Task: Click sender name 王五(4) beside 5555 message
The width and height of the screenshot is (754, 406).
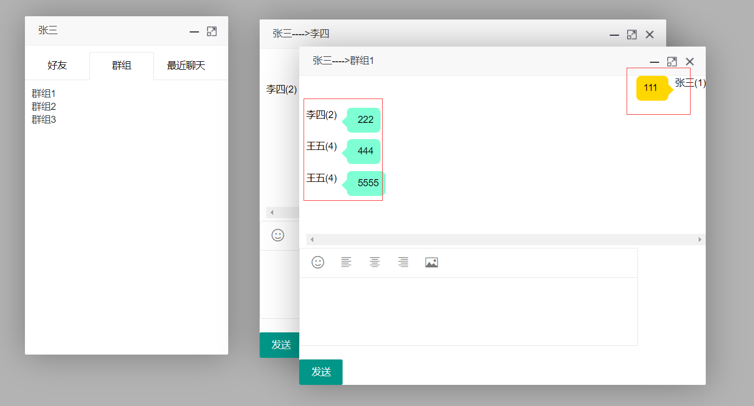Action: click(x=321, y=178)
